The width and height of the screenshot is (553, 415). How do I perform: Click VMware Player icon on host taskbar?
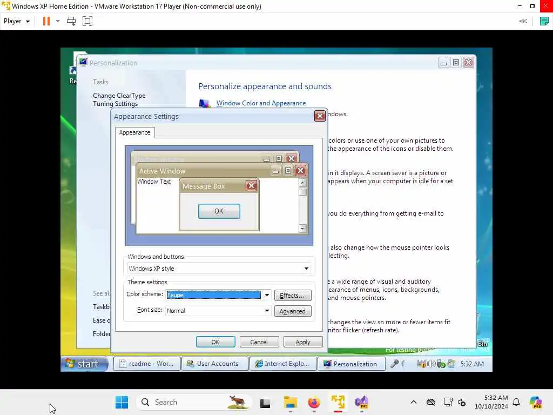point(338,402)
